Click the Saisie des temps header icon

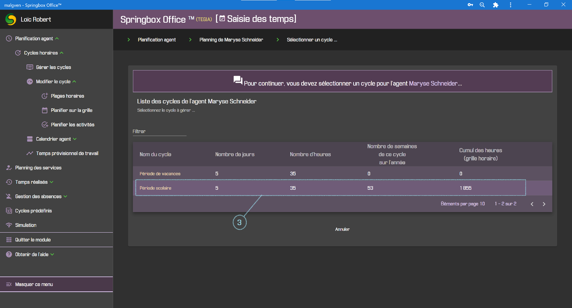tap(222, 18)
